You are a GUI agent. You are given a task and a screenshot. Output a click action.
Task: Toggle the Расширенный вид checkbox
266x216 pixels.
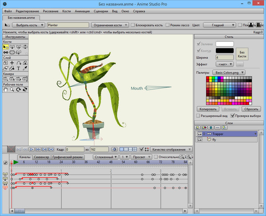click(x=198, y=115)
